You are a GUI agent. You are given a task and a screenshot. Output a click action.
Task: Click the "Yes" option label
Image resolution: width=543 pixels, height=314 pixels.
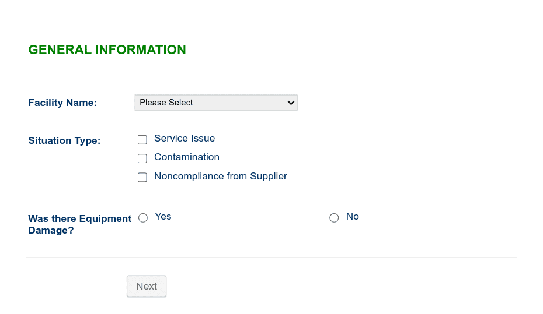pyautogui.click(x=163, y=217)
